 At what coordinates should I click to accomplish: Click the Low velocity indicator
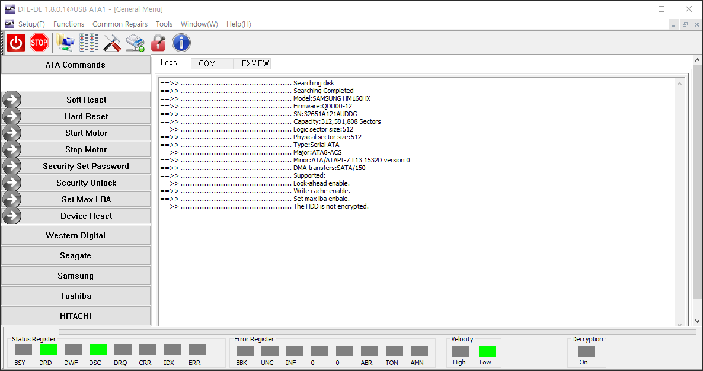[x=487, y=351]
